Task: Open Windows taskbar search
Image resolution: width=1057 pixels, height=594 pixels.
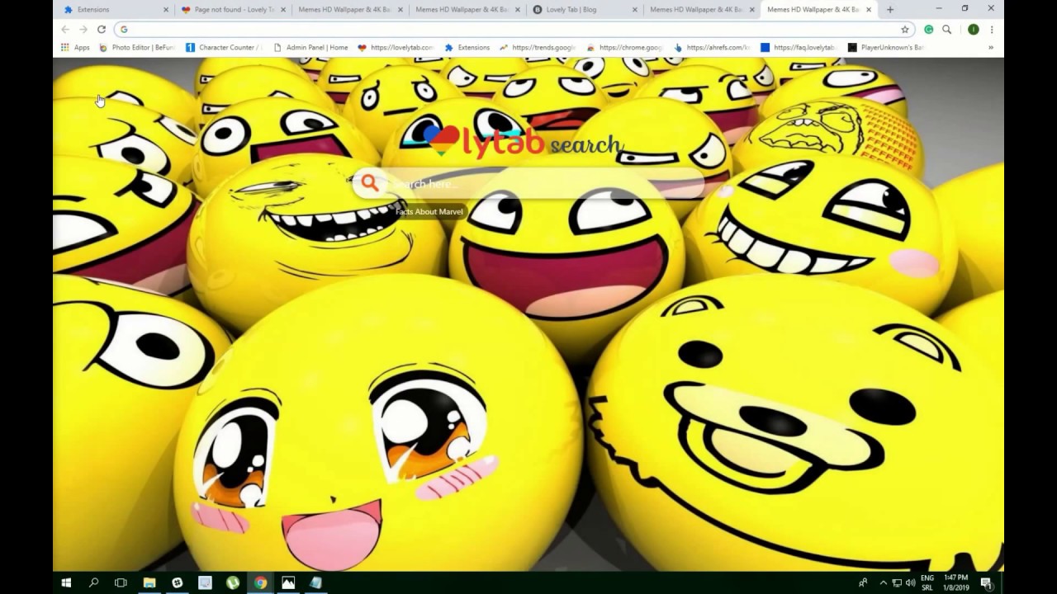Action: pos(93,582)
